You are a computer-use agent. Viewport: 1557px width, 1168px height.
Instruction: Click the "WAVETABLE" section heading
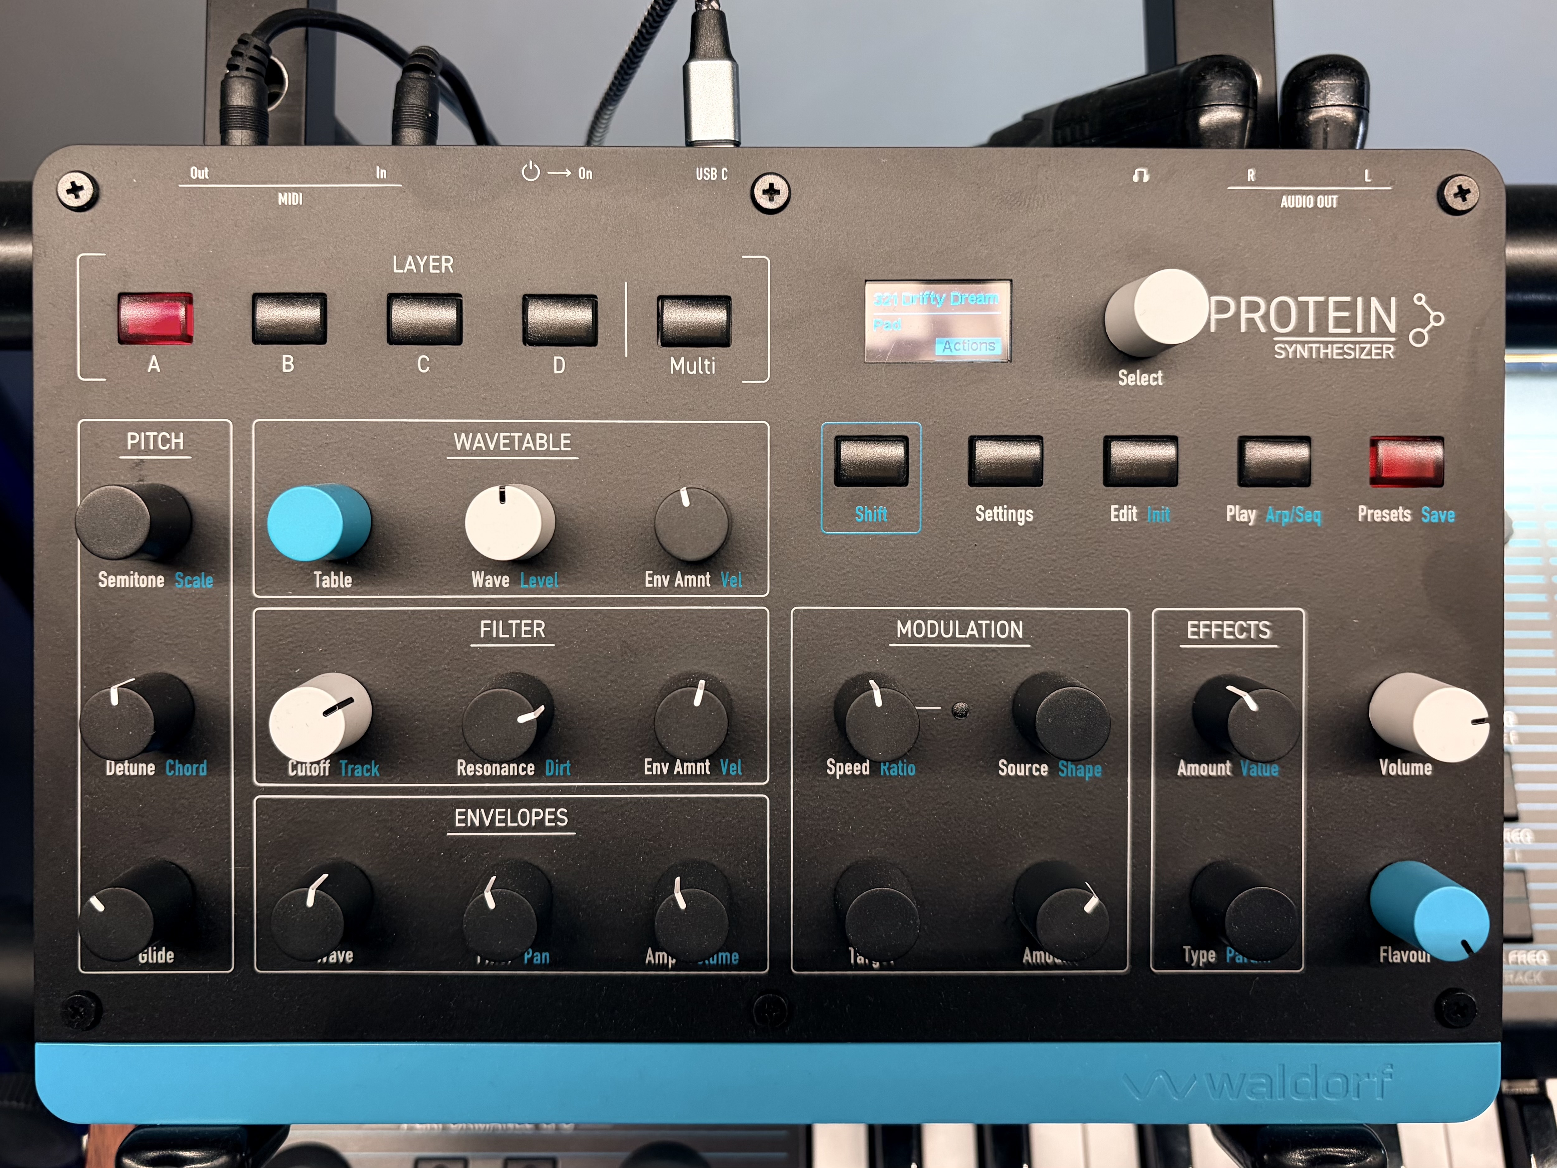513,442
